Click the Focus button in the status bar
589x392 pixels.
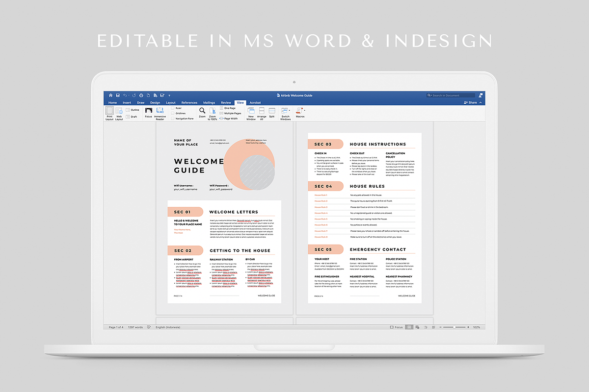pyautogui.click(x=396, y=327)
